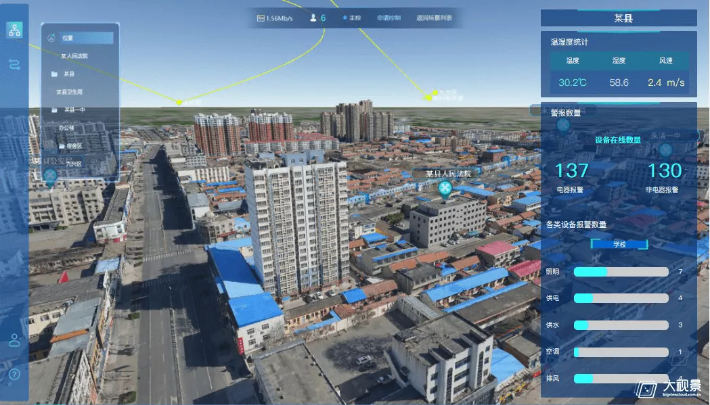
Task: Open the user profile icon in sidebar
Action: [14, 340]
